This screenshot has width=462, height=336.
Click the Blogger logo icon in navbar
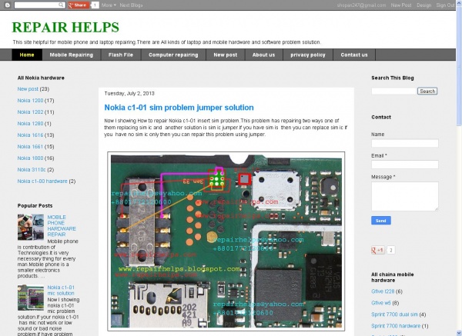pos(8,5)
